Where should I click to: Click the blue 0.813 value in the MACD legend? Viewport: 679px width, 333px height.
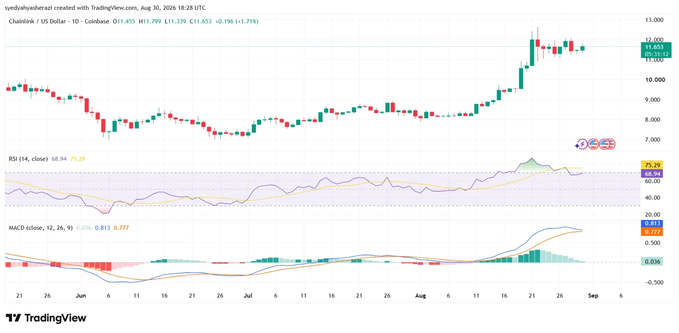[x=102, y=228]
